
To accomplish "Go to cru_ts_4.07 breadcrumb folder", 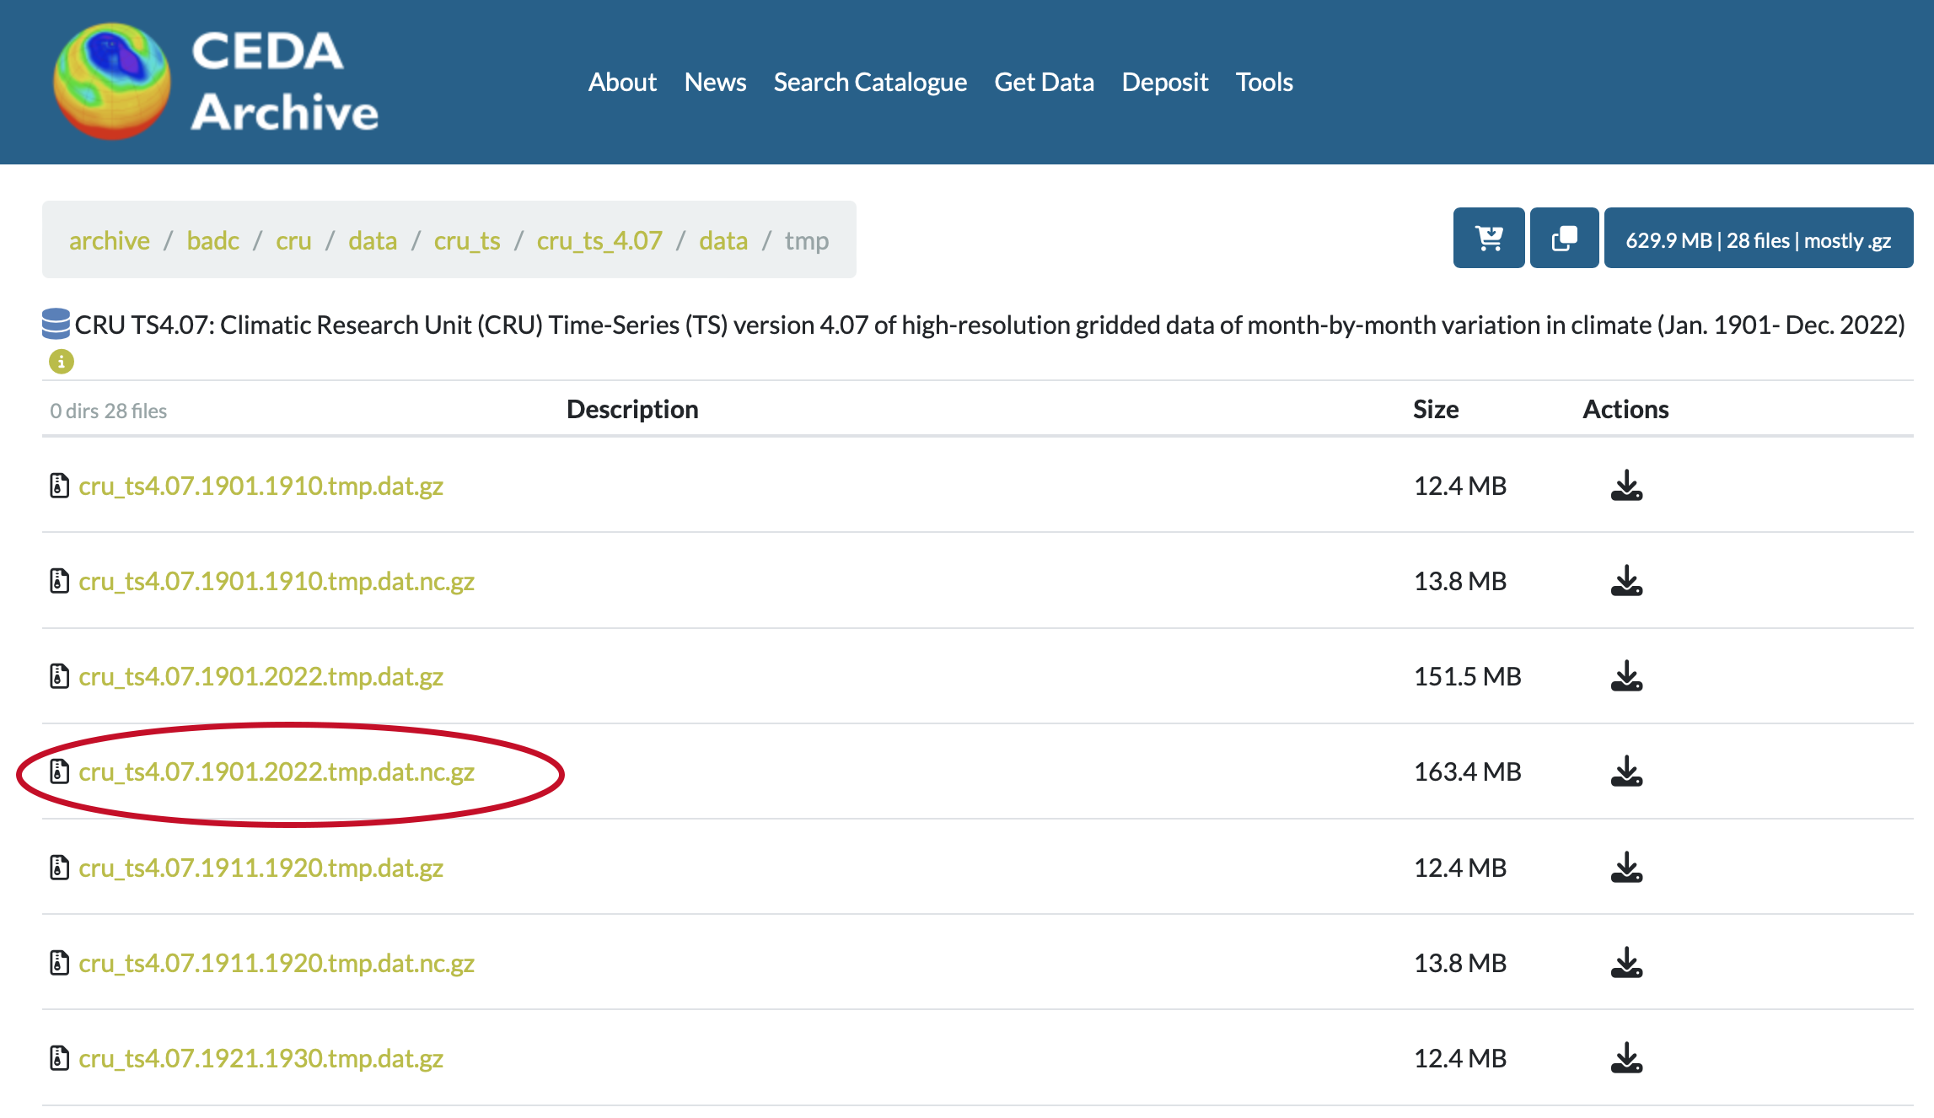I will (599, 241).
